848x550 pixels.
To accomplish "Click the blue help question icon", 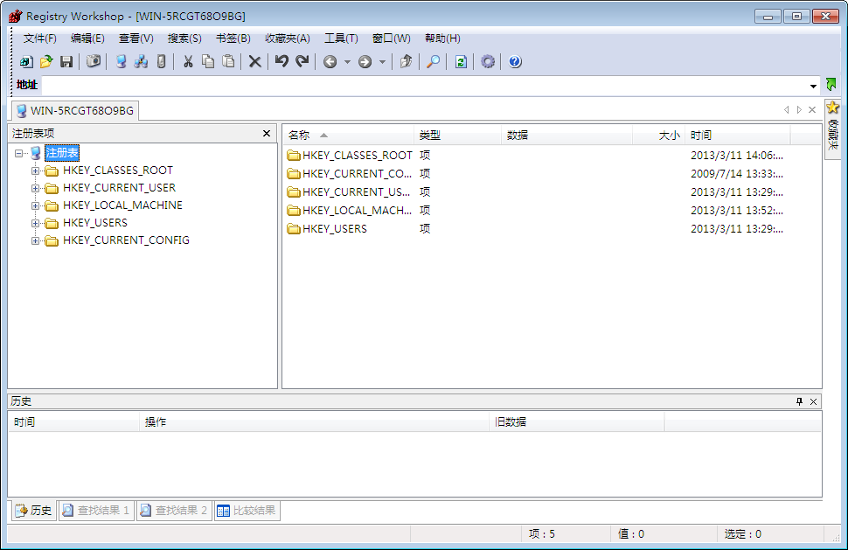I will click(515, 62).
